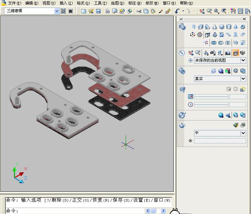Viewport: 251px width, 214px height.
Task: Click the Walk footsteps tool
Action: pos(220,53)
